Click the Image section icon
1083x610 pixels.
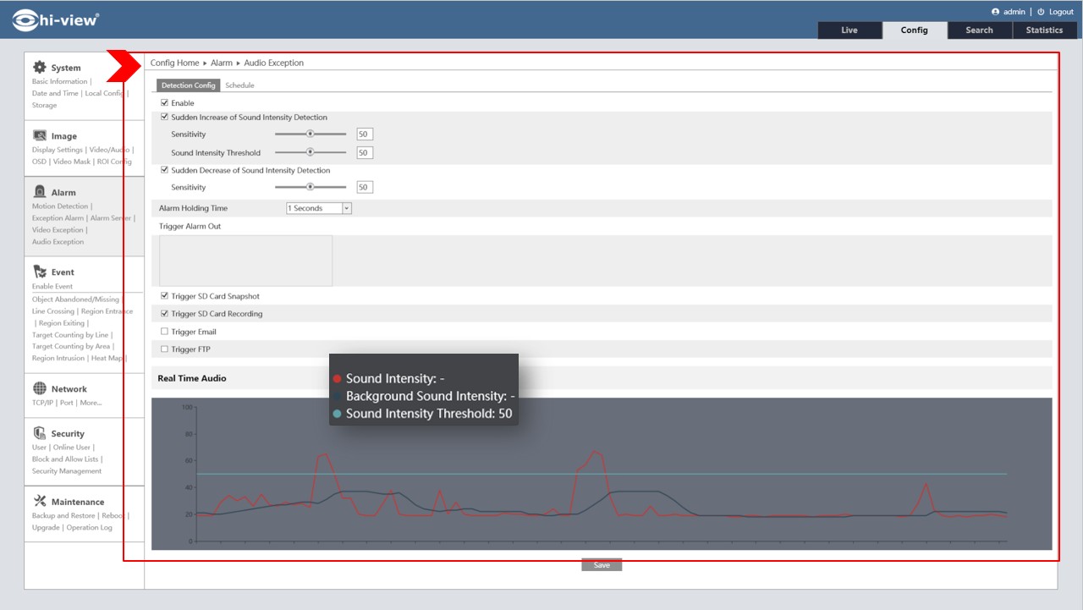[39, 136]
